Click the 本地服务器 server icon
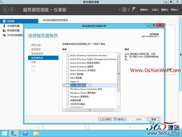The image size is (182, 137). [x=4, y=26]
